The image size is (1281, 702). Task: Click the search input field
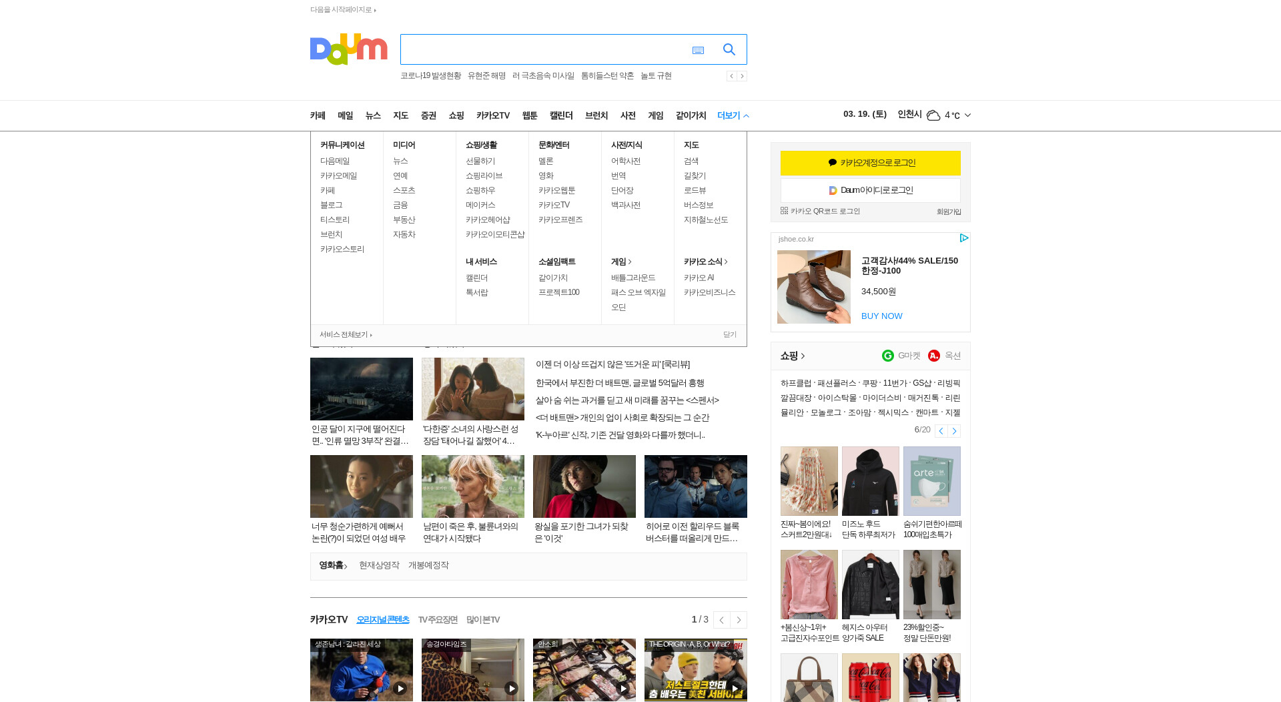click(544, 49)
